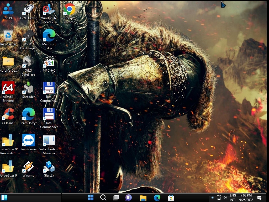Open the Windows Start menu
The height and width of the screenshot is (202, 269).
tap(91, 198)
